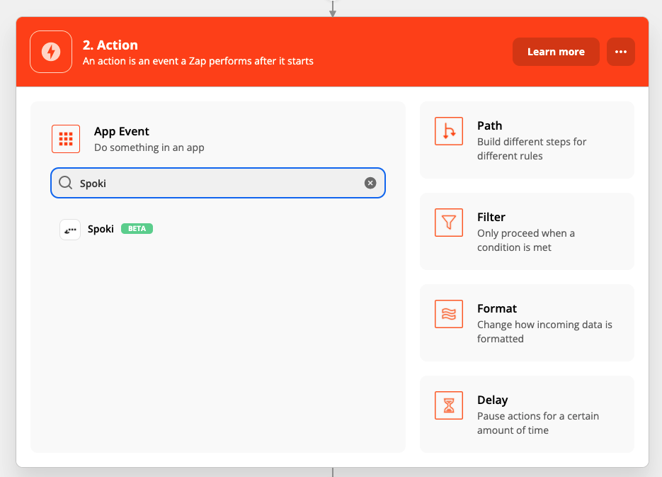Select Spoki from the search results

click(x=101, y=229)
